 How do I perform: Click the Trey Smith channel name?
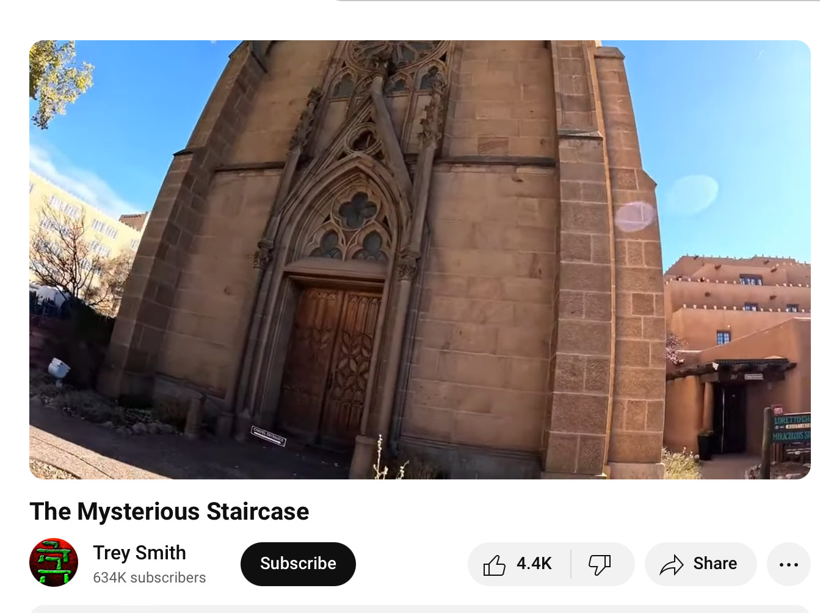coord(139,553)
